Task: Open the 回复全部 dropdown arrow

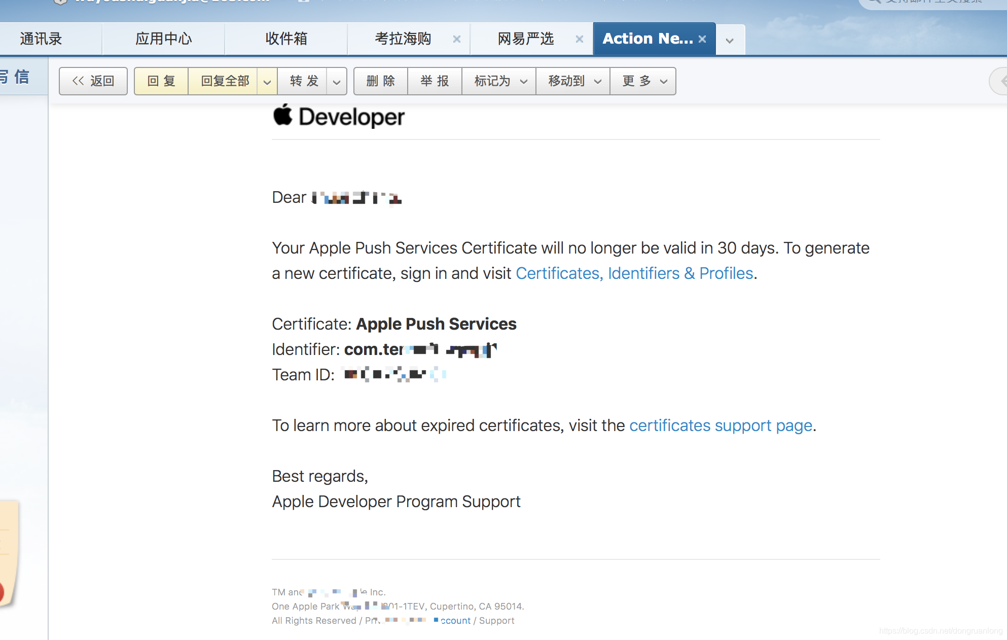Action: point(267,82)
